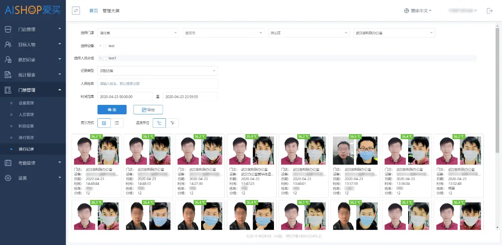502x245 pixels.
Task: Check the test1 group checkbox
Action: [x=105, y=58]
